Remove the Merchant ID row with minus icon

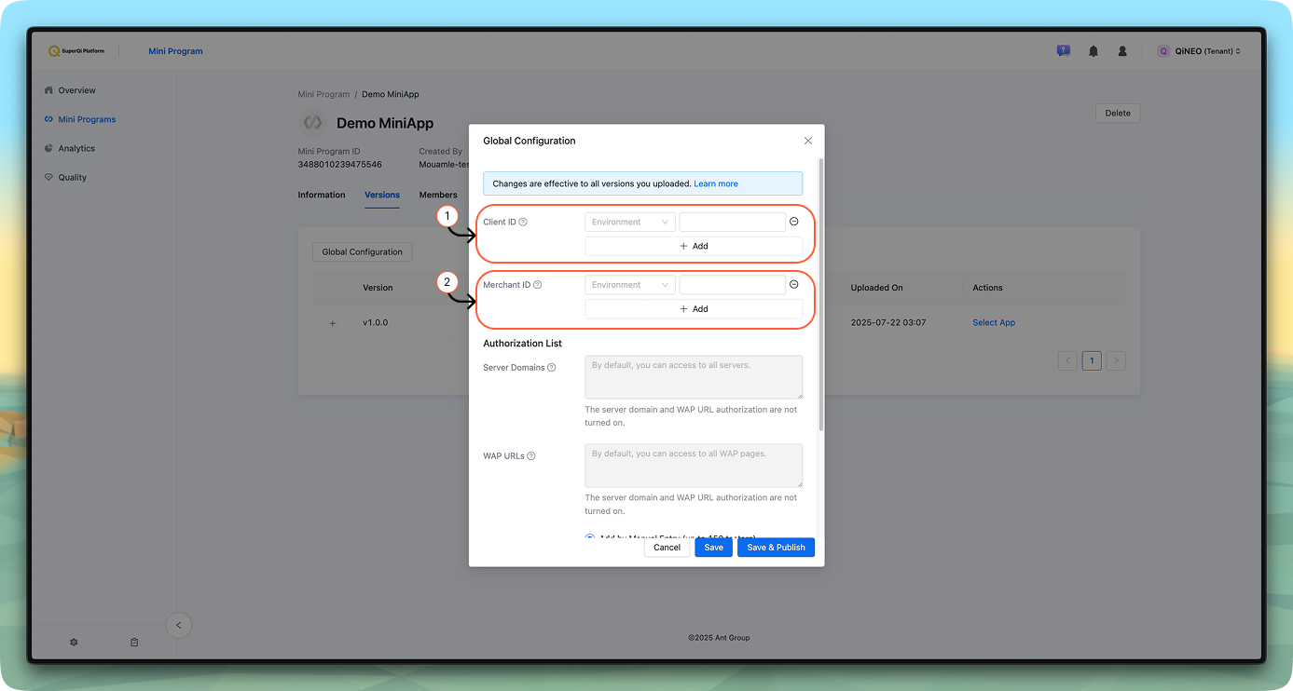(794, 285)
